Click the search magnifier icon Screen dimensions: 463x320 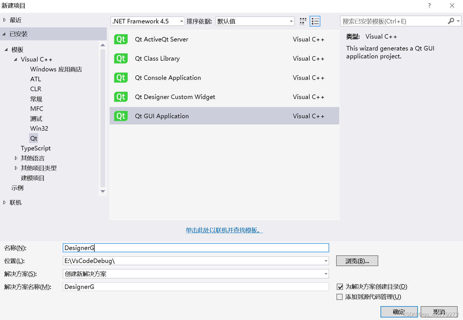coord(451,21)
